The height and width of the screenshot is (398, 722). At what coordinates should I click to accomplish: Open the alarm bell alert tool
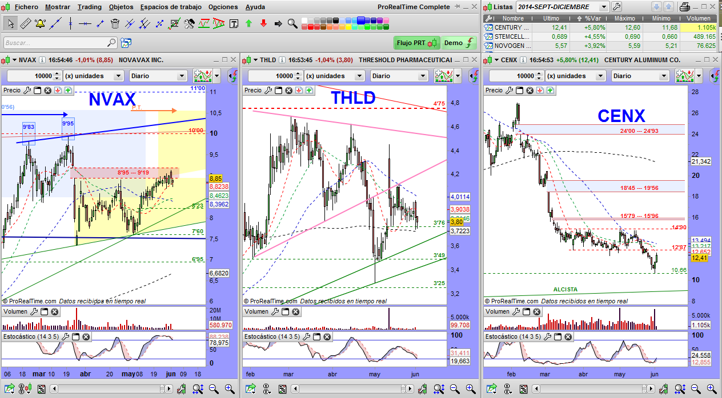tap(40, 24)
